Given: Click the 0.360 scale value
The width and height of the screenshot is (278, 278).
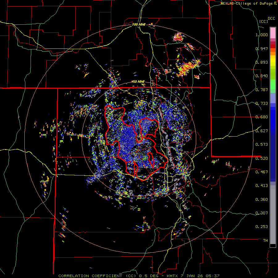Looking at the screenshot, I should coord(262,199).
